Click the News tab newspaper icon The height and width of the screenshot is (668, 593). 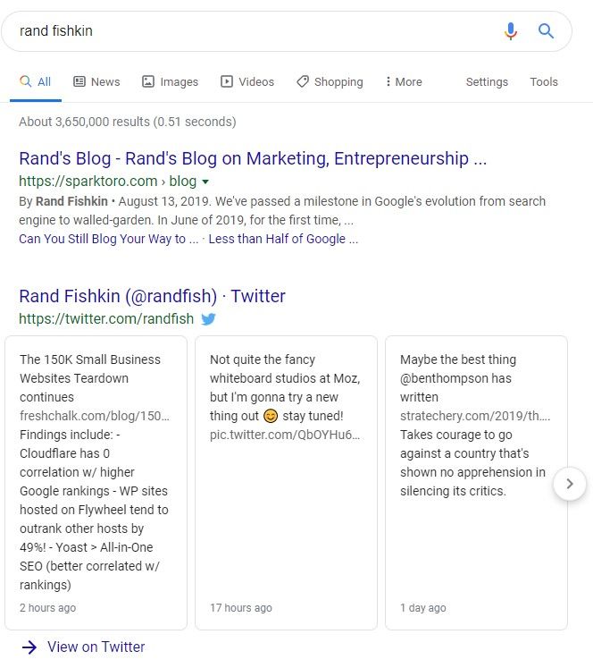79,81
